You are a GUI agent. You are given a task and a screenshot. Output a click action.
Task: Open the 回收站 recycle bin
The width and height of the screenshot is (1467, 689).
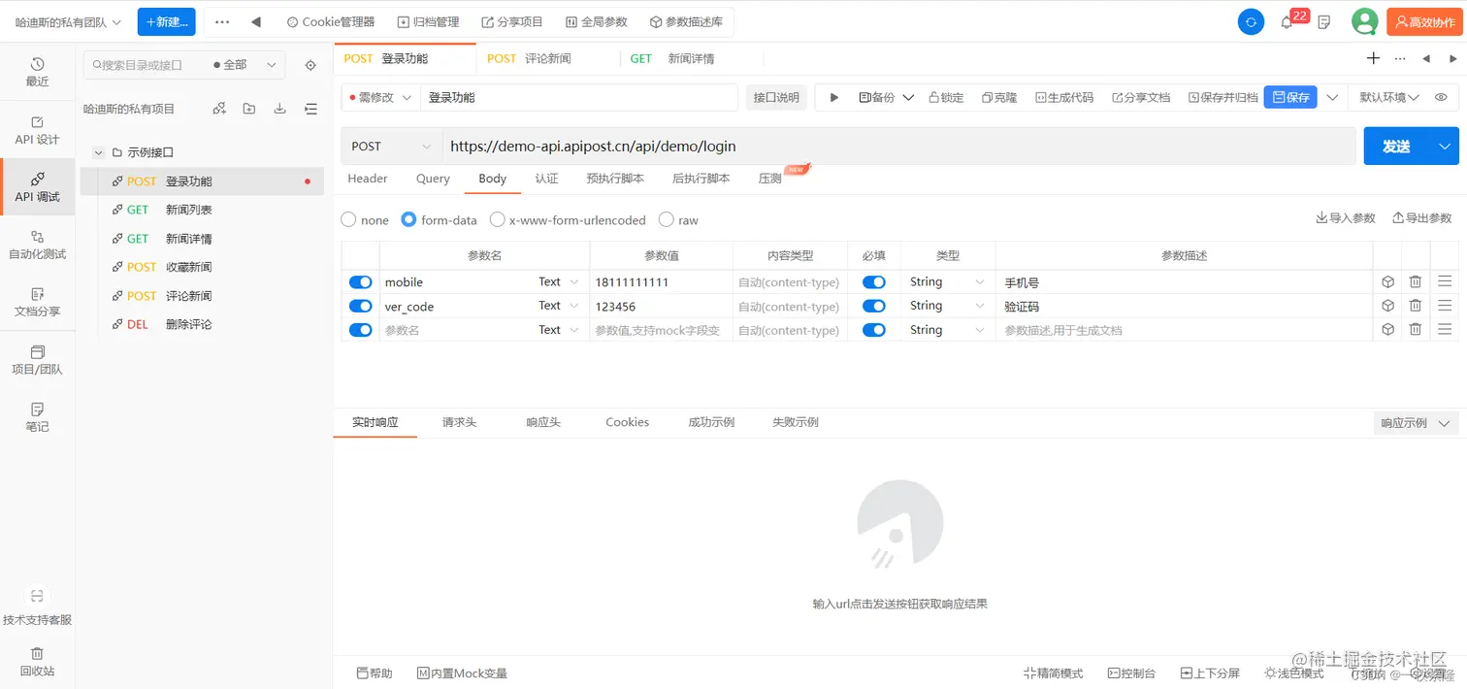pyautogui.click(x=37, y=661)
